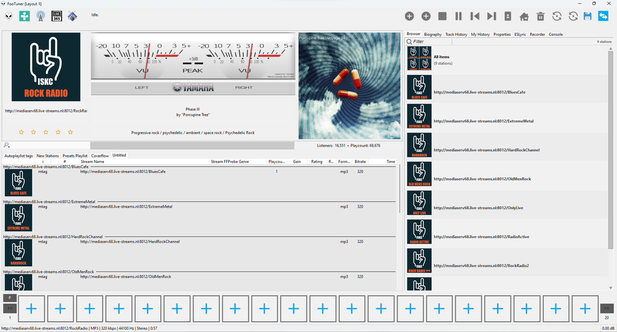Go to previous preset page with <<
This screenshot has height=332, width=617.
point(10,308)
